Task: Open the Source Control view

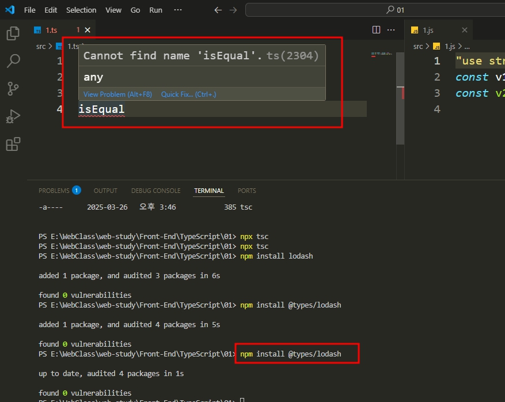Action: click(x=13, y=89)
